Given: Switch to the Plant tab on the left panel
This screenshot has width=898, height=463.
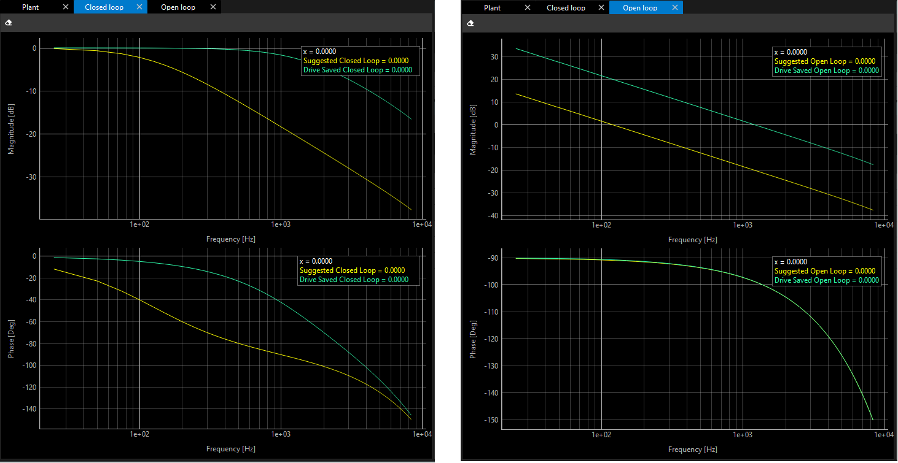Looking at the screenshot, I should coord(30,7).
